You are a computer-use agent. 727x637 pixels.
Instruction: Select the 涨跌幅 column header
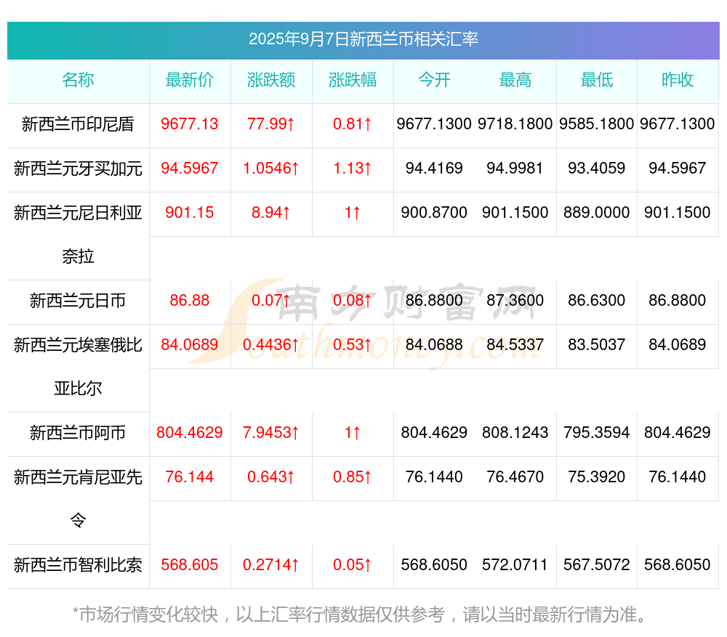(353, 80)
